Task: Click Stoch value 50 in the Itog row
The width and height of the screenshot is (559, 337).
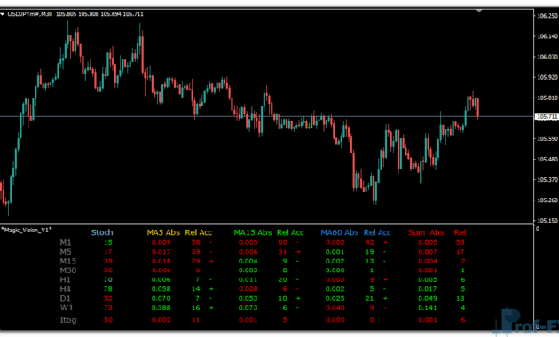Action: pyautogui.click(x=108, y=320)
